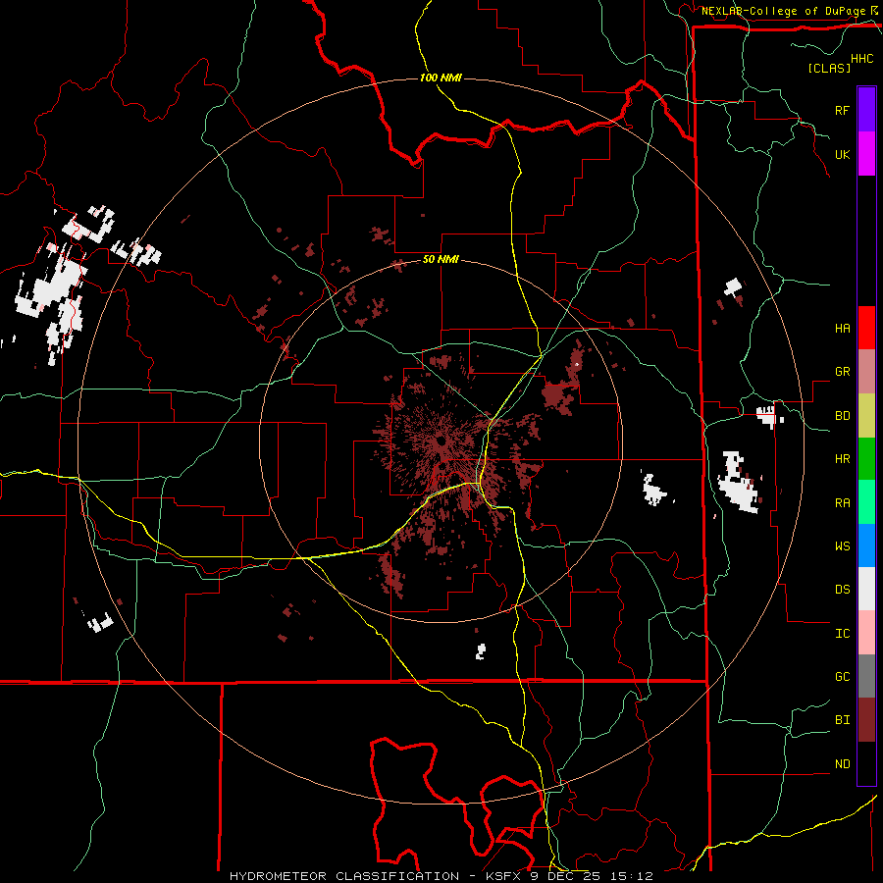Click the UK magenta legend swatch
Image resolution: width=883 pixels, height=883 pixels.
point(866,154)
